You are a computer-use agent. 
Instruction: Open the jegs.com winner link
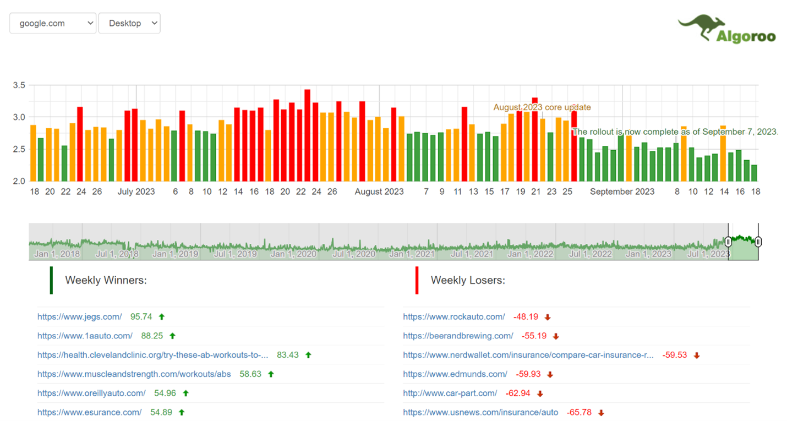pyautogui.click(x=79, y=316)
